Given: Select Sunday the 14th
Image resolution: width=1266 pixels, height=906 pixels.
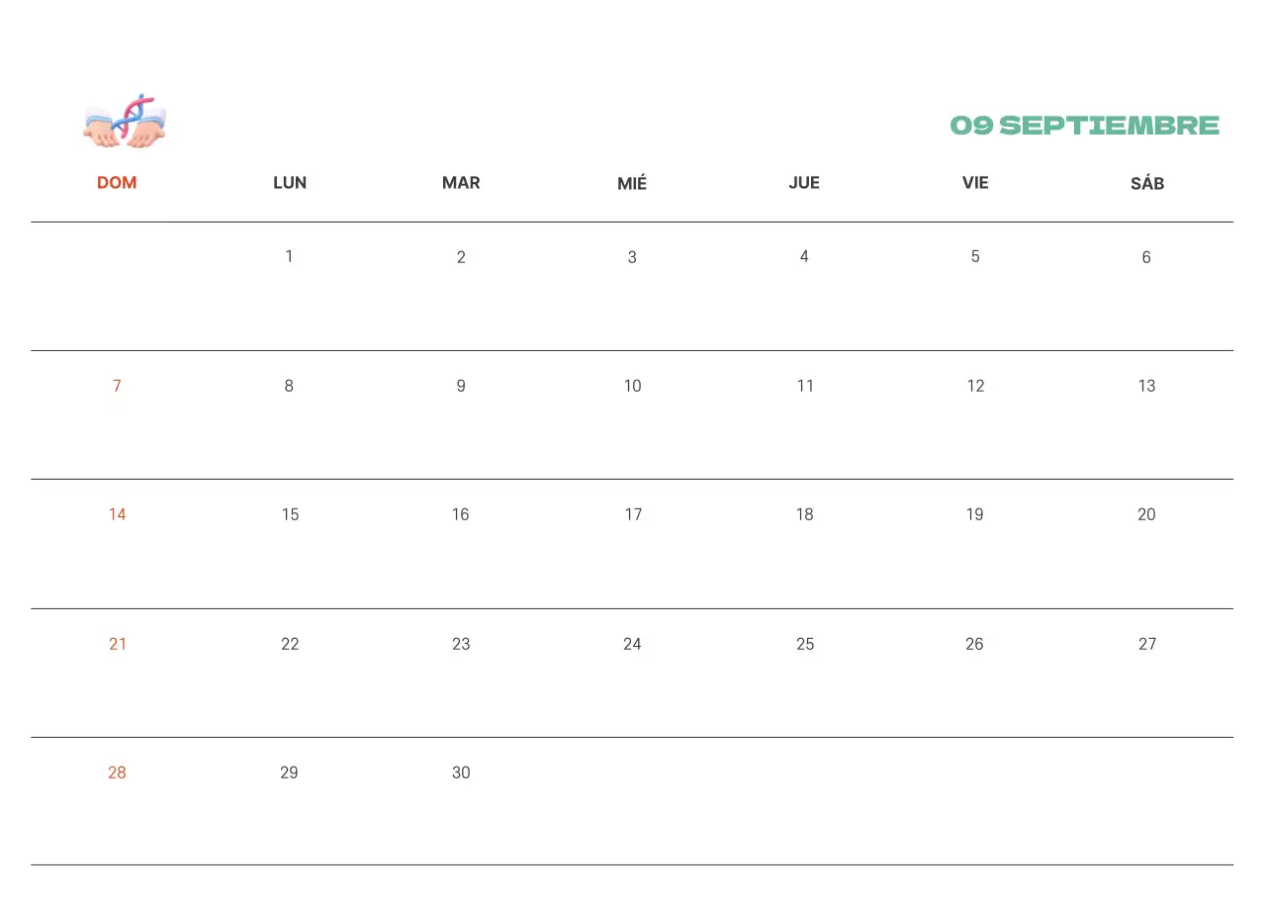Looking at the screenshot, I should pos(117,514).
